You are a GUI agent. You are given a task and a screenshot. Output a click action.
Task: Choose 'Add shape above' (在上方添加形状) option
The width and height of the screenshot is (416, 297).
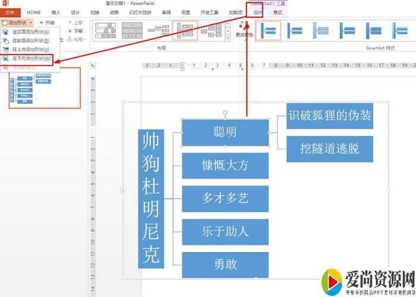[31, 50]
